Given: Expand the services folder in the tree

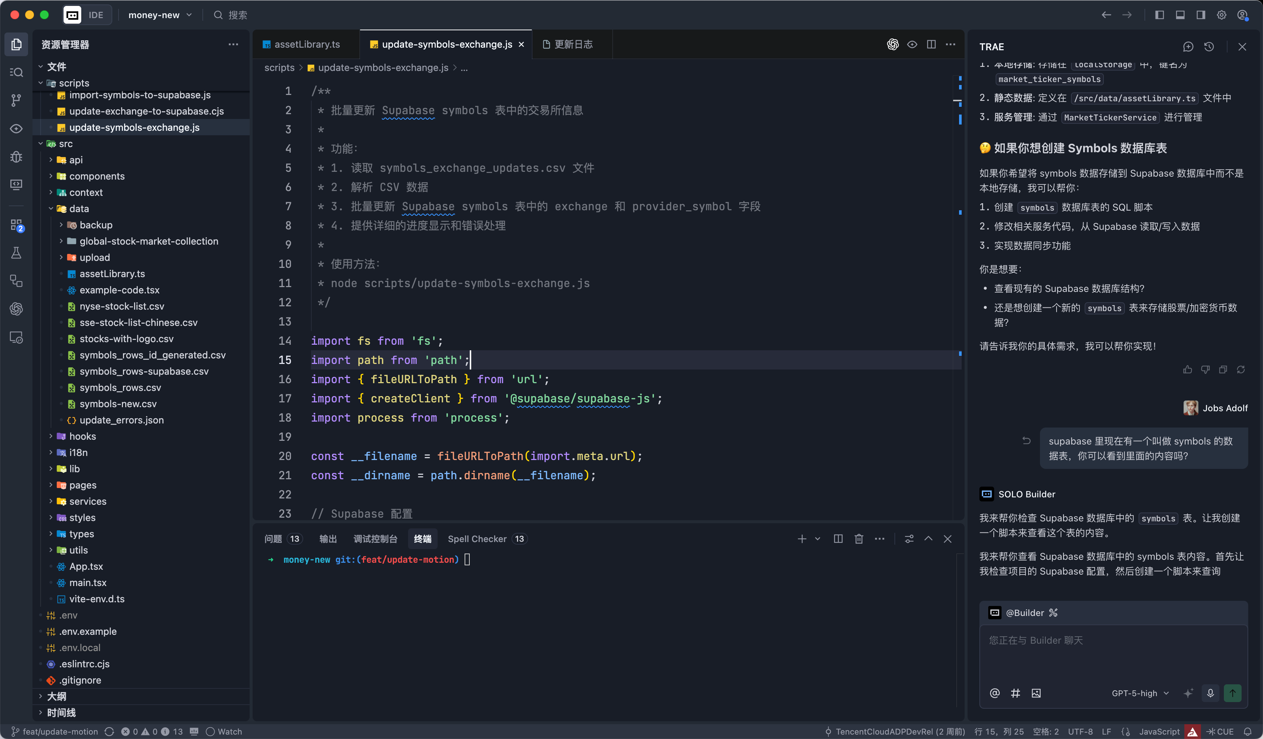Looking at the screenshot, I should [88, 501].
